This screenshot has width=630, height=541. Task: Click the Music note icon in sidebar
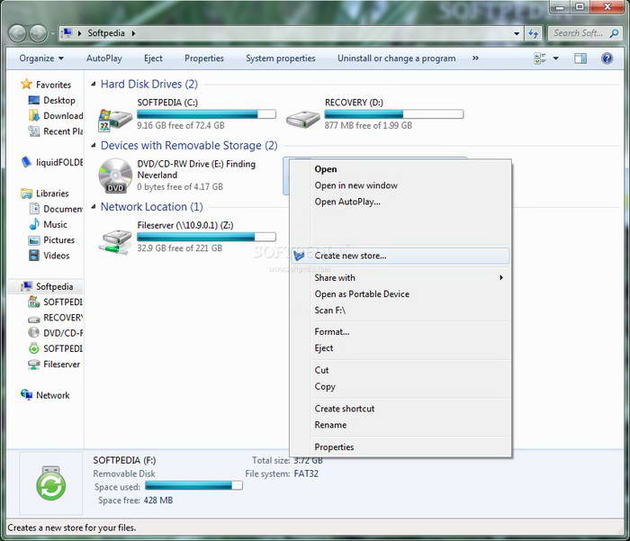tap(34, 224)
